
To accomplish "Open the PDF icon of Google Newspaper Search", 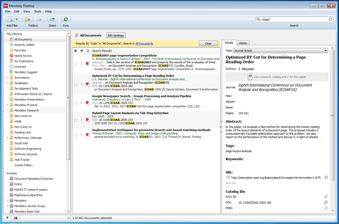I will tap(88, 103).
